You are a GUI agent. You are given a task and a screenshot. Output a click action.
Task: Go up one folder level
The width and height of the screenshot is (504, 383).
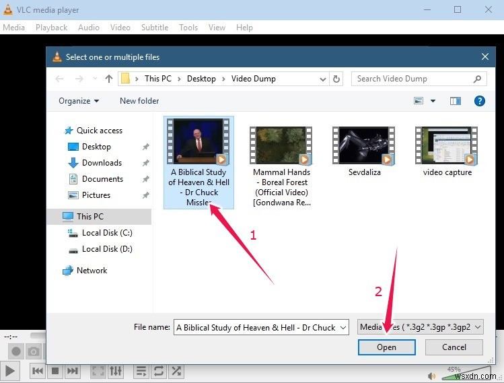point(109,79)
